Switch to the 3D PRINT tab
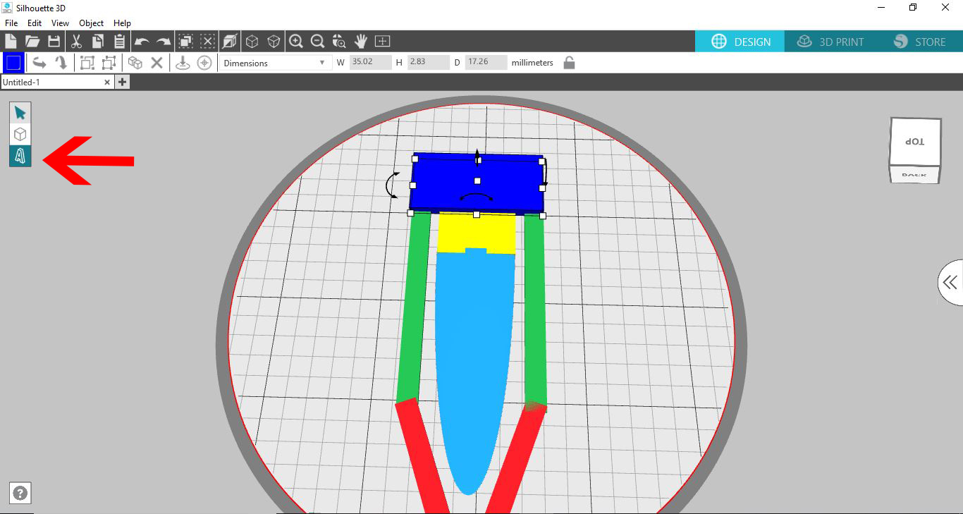Screen dimensions: 963x514 click(x=830, y=42)
